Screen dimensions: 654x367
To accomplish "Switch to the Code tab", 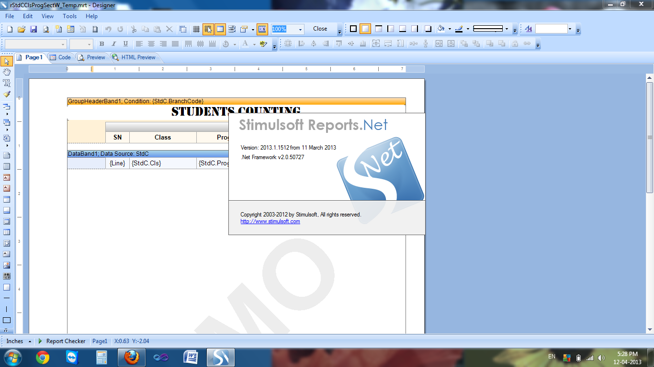I will (x=60, y=57).
